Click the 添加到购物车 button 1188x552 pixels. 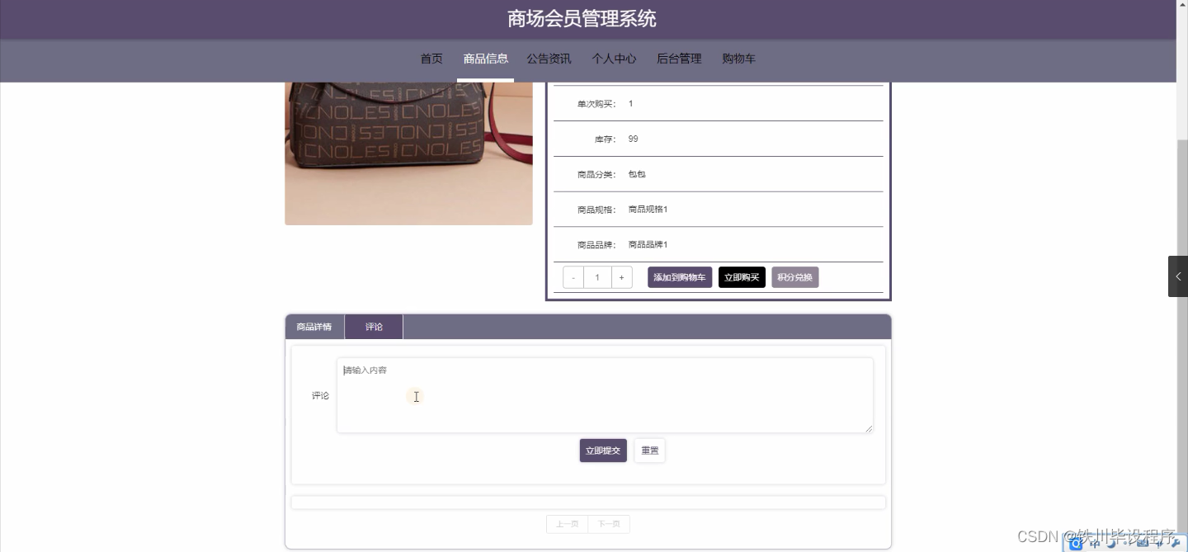pyautogui.click(x=679, y=277)
